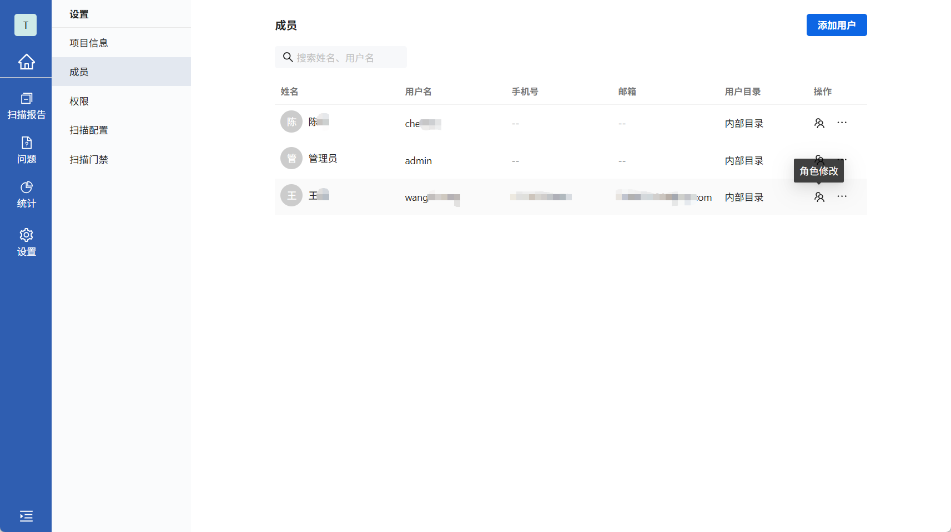Click 角色修改 icon for user 陈
This screenshot has height=532, width=951.
819,123
